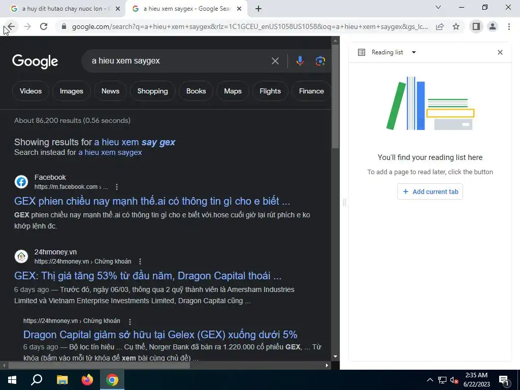Image resolution: width=520 pixels, height=390 pixels.
Task: Bookmark this tab with the star icon
Action: (456, 26)
